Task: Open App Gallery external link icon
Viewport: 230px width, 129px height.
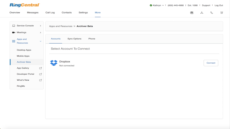Action: [x=40, y=68]
